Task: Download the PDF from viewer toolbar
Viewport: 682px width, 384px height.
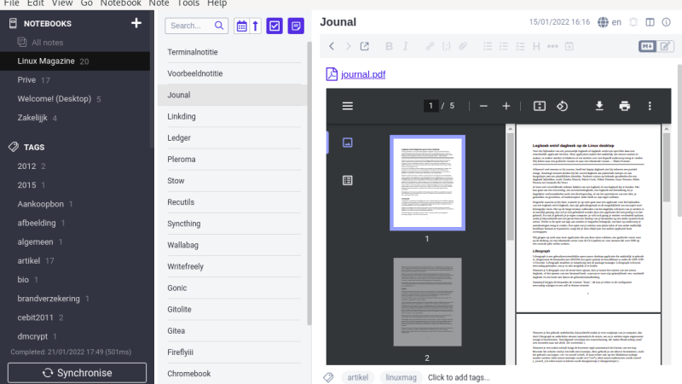Action: click(x=599, y=106)
